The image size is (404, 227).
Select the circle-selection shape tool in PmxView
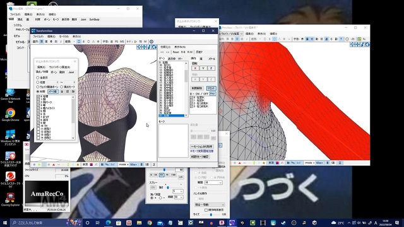(275, 39)
